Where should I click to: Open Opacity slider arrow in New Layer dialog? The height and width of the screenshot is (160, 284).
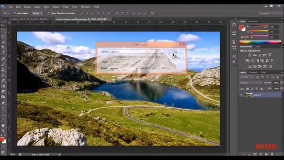click(159, 68)
